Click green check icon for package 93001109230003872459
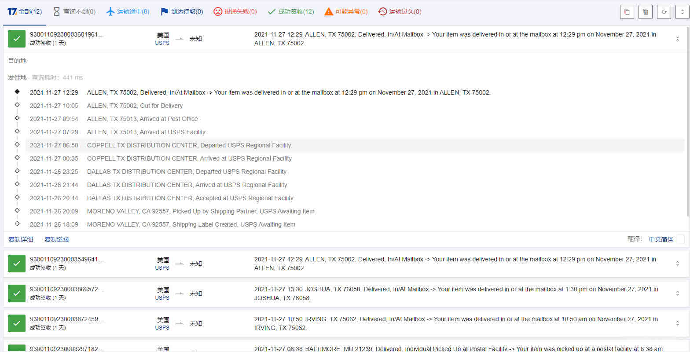 pyautogui.click(x=17, y=323)
